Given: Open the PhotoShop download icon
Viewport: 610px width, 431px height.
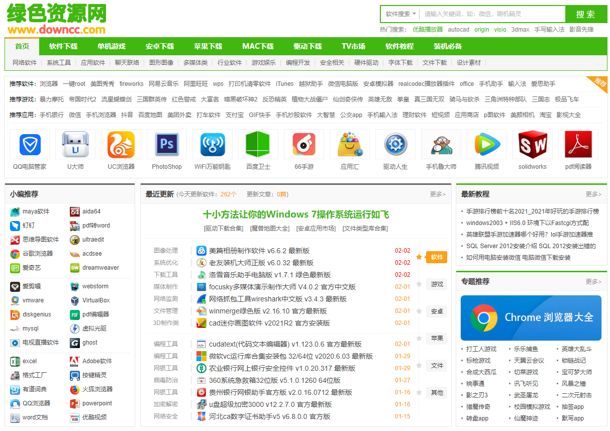Looking at the screenshot, I should pos(166,144).
